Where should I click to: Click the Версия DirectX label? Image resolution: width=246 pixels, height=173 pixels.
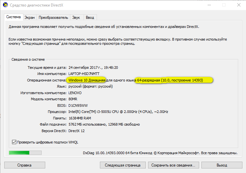54,131
